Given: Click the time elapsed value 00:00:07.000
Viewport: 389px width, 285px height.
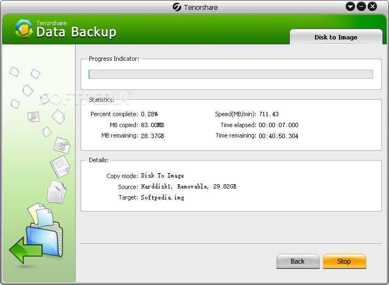Looking at the screenshot, I should [x=278, y=125].
